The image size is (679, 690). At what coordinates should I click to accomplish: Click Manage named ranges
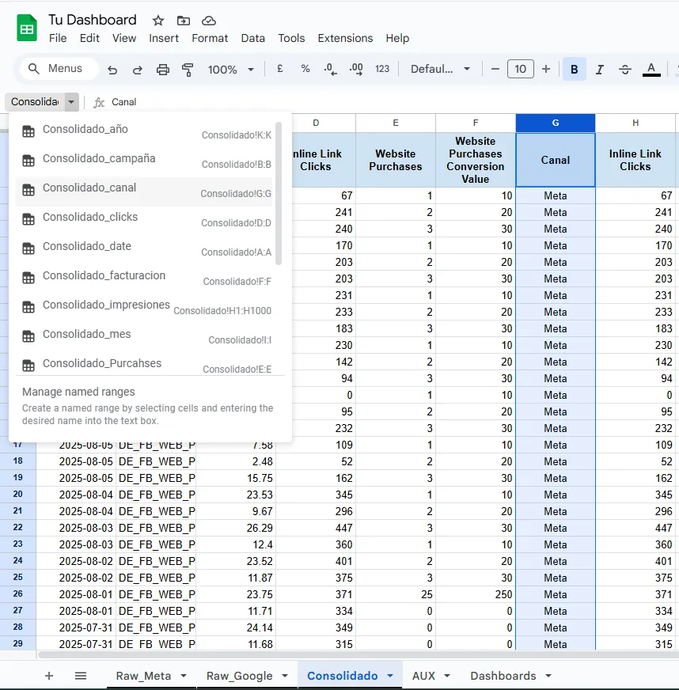coord(78,392)
